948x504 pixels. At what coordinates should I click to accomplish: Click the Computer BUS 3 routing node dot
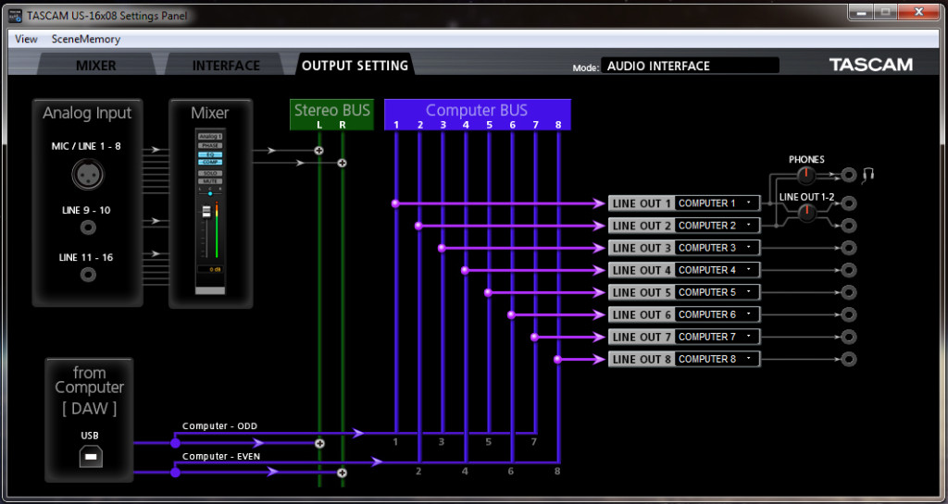coord(442,248)
